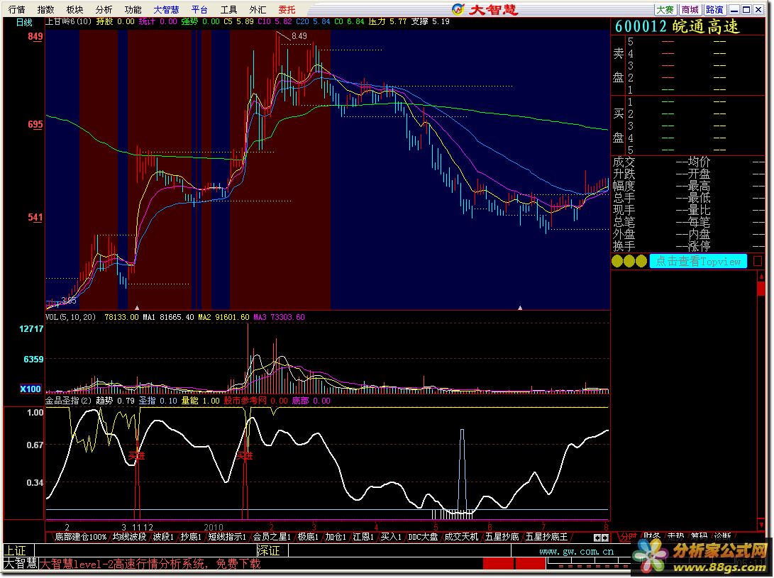The width and height of the screenshot is (774, 578).
Task: Click the left 买进 signal marker
Action: [137, 455]
